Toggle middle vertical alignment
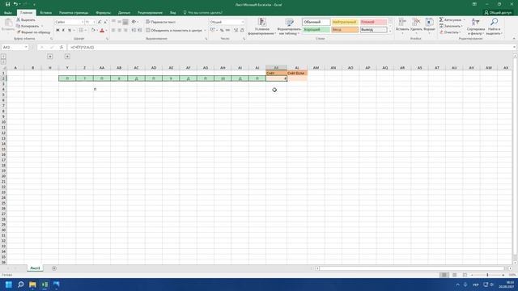 [x=119, y=22]
